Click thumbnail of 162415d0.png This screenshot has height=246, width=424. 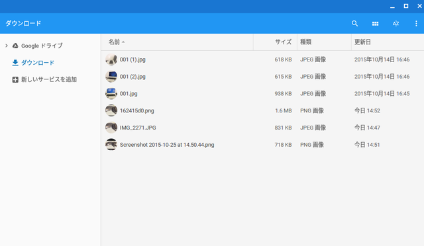click(111, 110)
